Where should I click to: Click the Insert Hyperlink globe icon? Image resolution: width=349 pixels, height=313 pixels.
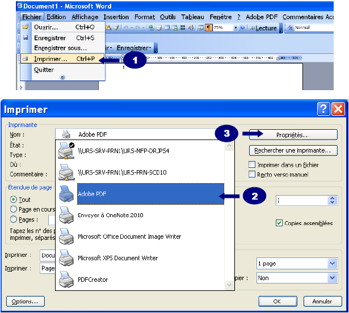click(152, 28)
